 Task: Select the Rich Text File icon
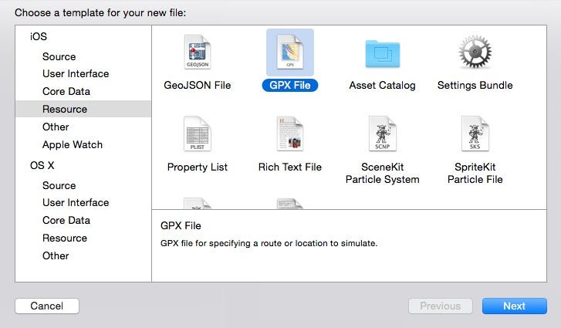click(289, 135)
